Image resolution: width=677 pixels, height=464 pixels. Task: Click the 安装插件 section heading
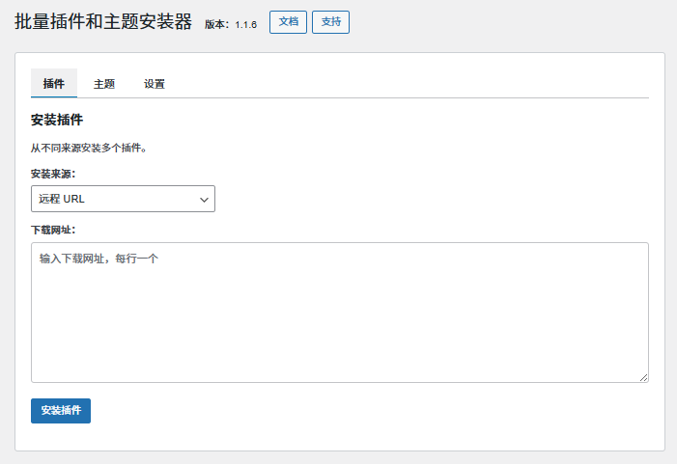click(57, 121)
